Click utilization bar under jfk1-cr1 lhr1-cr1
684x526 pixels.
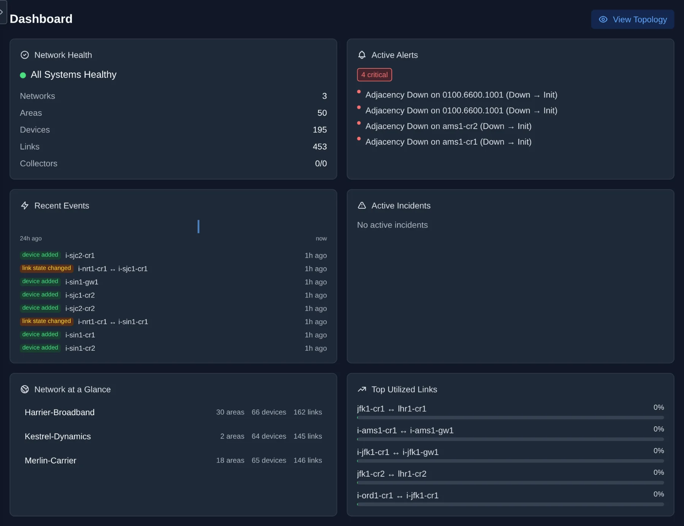click(510, 417)
